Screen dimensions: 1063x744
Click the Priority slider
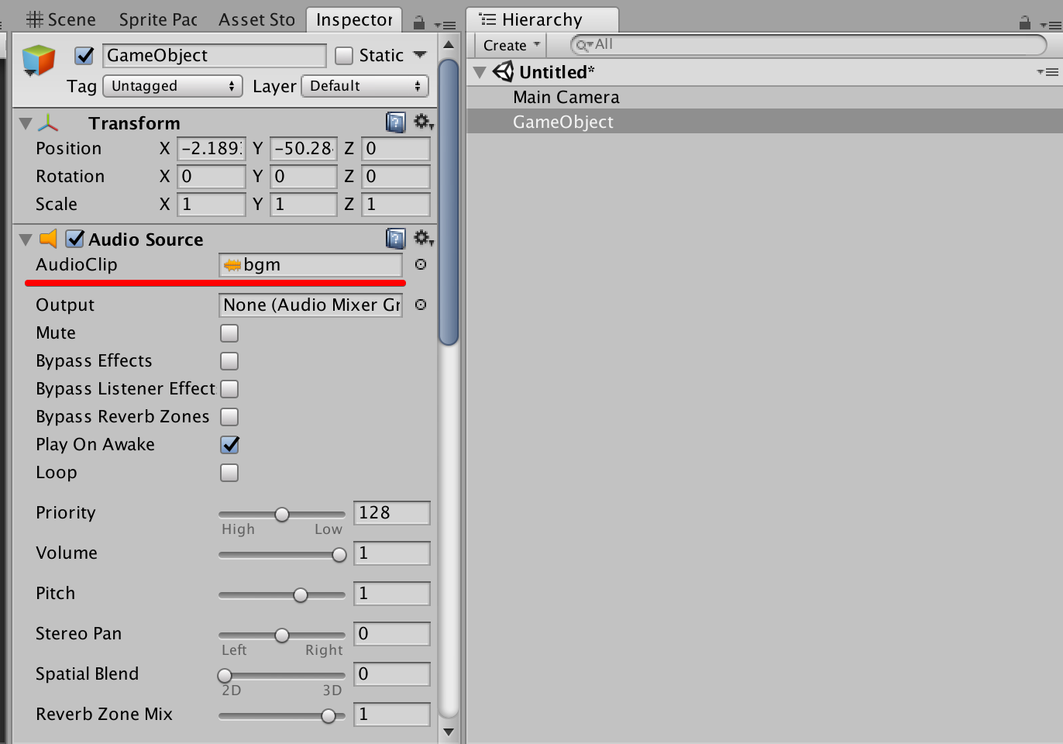tap(282, 514)
